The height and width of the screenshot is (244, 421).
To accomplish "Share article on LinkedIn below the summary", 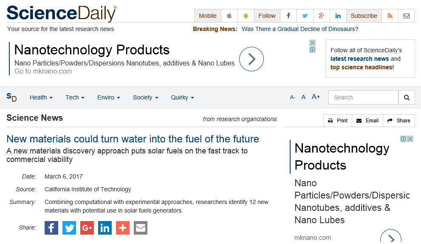I will pos(105,228).
